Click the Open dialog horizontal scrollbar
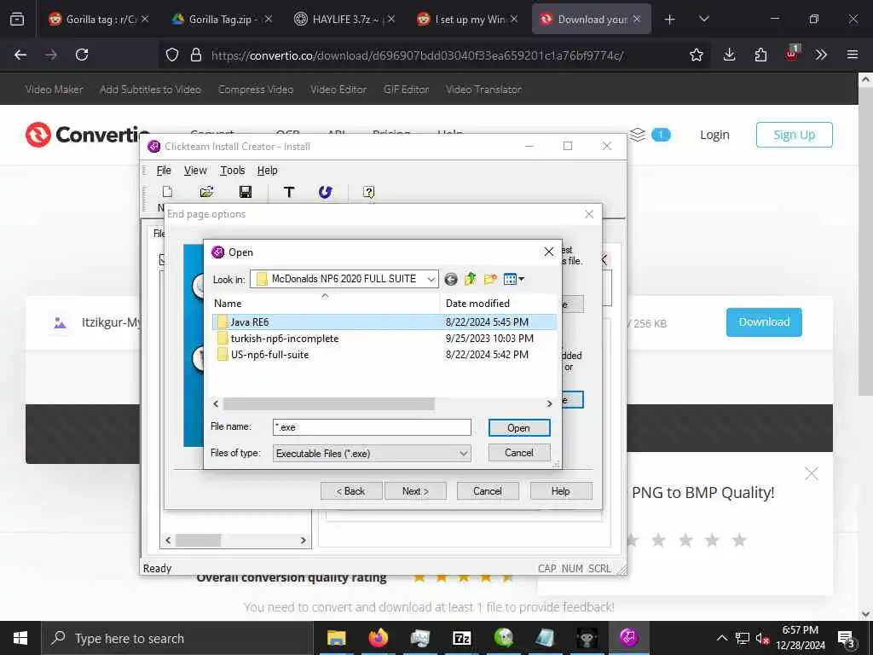Image resolution: width=873 pixels, height=655 pixels. click(x=328, y=403)
